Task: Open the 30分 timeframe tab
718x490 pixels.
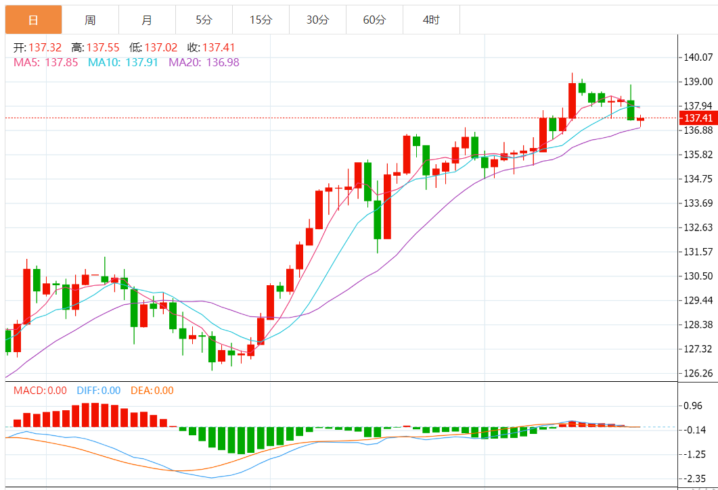Action: pos(317,20)
